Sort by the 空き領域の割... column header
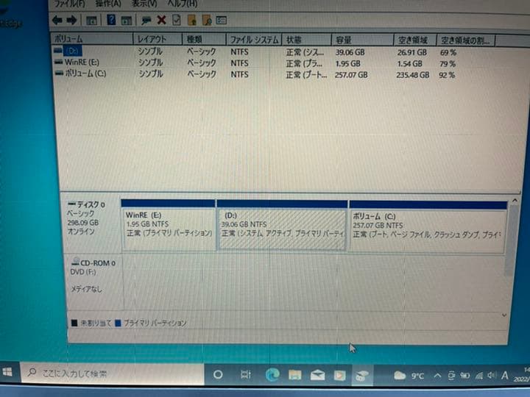 tap(466, 41)
